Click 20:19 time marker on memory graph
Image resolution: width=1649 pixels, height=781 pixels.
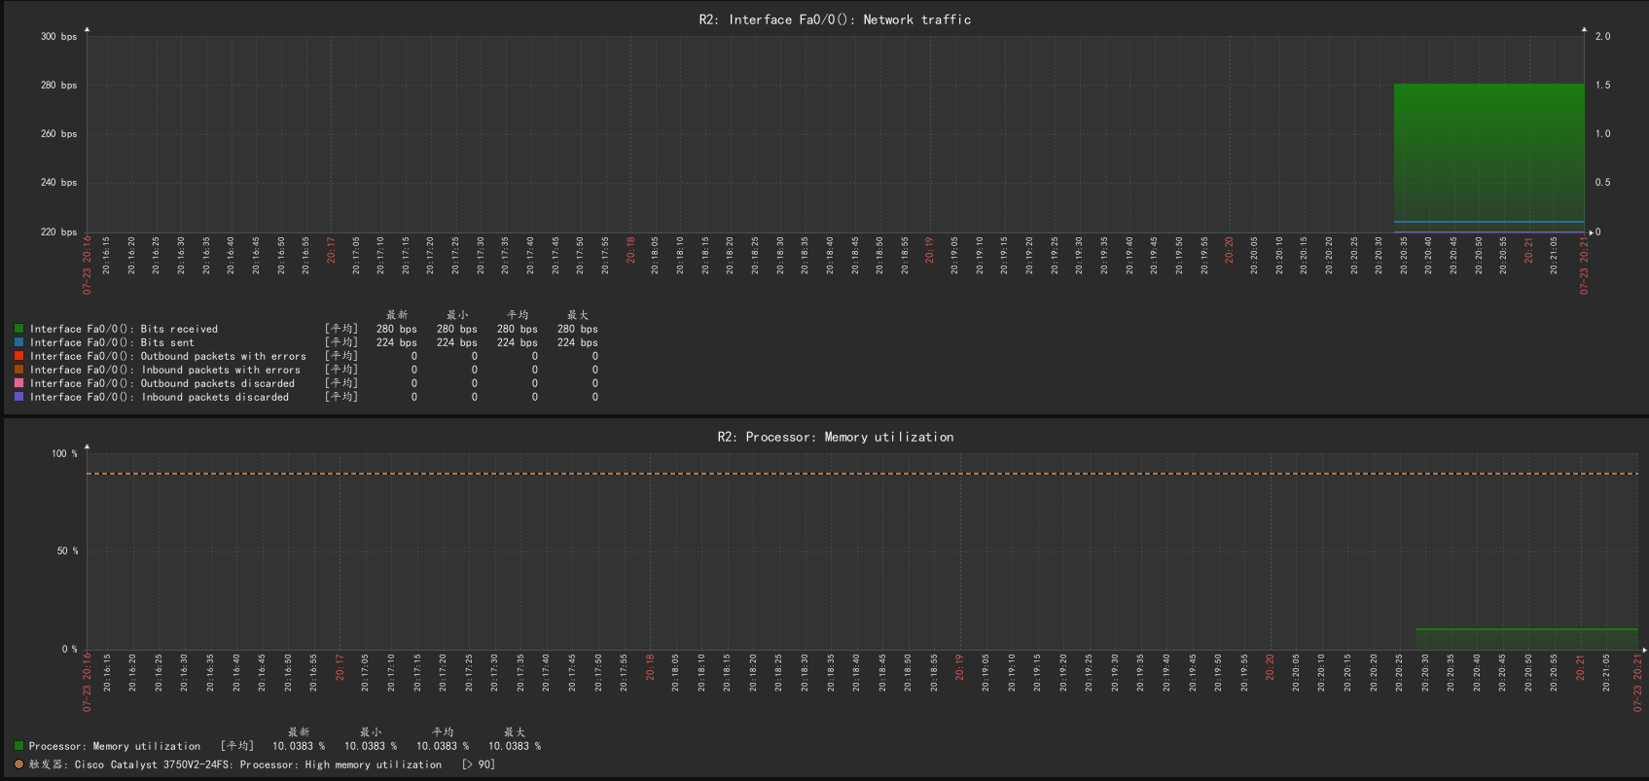[959, 667]
